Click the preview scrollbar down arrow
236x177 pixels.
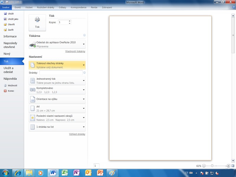(x=233, y=161)
